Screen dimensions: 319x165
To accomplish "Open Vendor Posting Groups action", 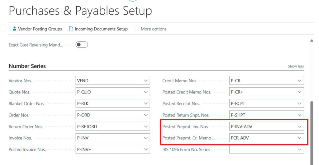I will click(40, 29).
